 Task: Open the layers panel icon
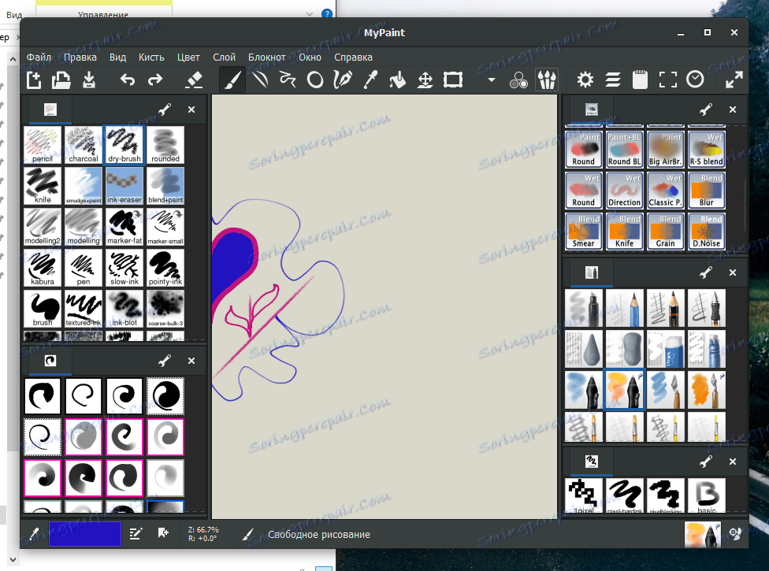[612, 79]
